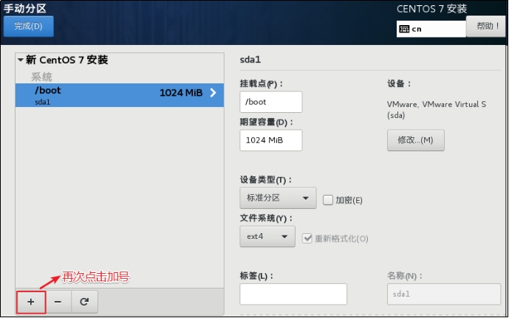Click the chevron arrow on the /boot row

pos(213,93)
